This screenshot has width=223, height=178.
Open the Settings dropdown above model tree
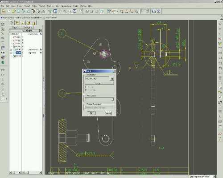coord(28,27)
